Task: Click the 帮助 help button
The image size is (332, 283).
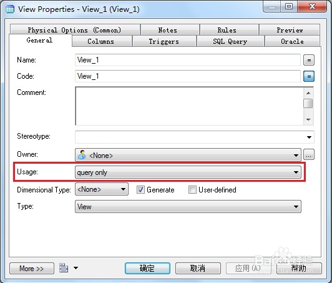Action: pyautogui.click(x=299, y=269)
